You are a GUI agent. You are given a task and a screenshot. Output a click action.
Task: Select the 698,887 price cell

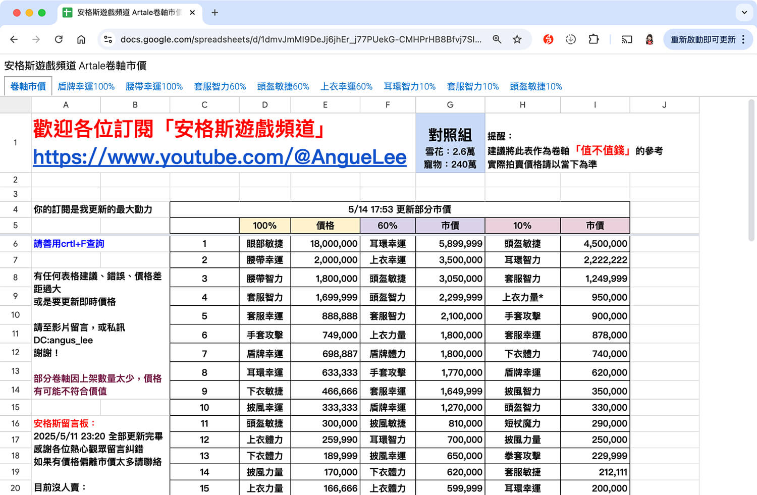326,354
